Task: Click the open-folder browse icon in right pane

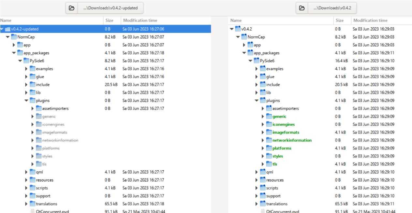Action: click(x=302, y=8)
